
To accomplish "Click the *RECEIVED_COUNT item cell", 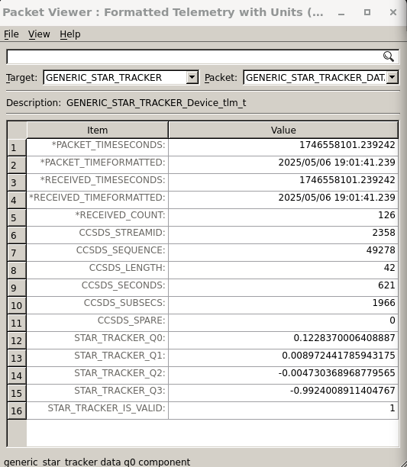I will (98, 217).
